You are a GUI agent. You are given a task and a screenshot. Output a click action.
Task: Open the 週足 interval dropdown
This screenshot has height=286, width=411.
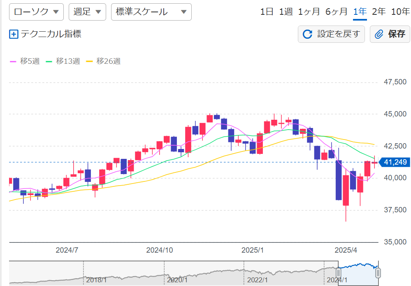pos(87,12)
